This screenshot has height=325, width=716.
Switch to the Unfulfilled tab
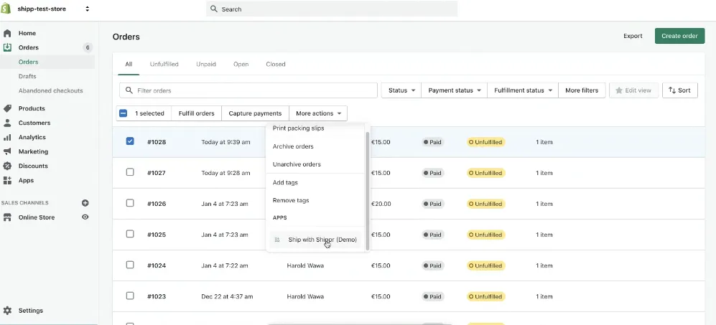(x=164, y=65)
